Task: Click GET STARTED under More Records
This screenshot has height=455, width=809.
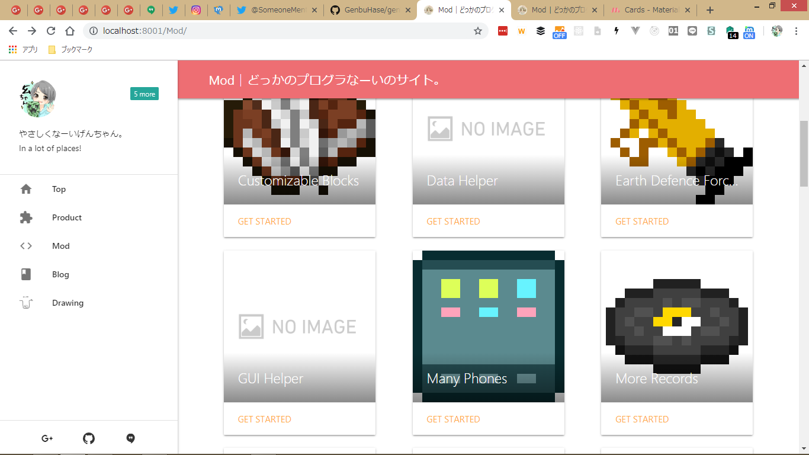Action: click(x=642, y=419)
